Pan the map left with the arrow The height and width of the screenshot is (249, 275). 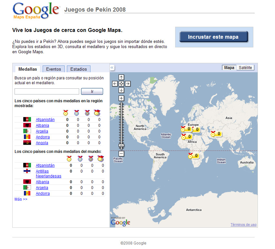115,84
